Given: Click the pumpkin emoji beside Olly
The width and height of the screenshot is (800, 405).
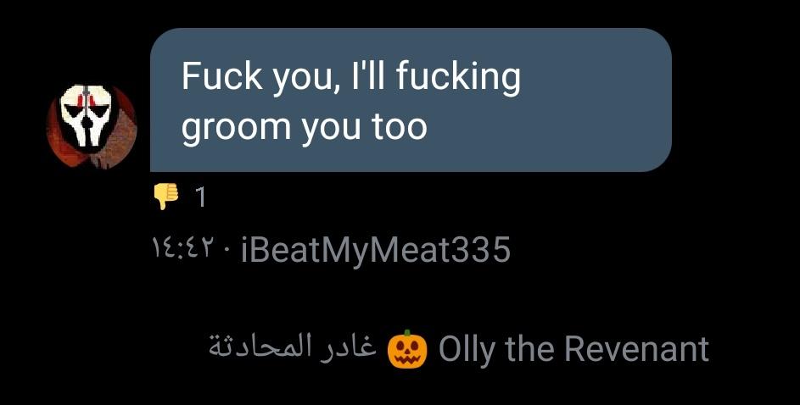Looking at the screenshot, I should [406, 349].
